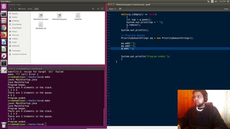Open Documents in the Files sidebar

click(x=17, y=24)
